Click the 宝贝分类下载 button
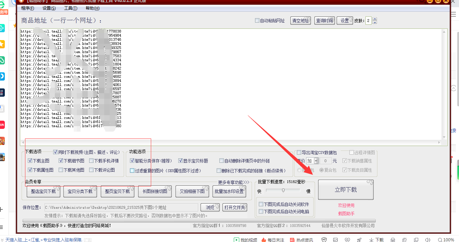The height and width of the screenshot is (242, 459). (x=80, y=191)
